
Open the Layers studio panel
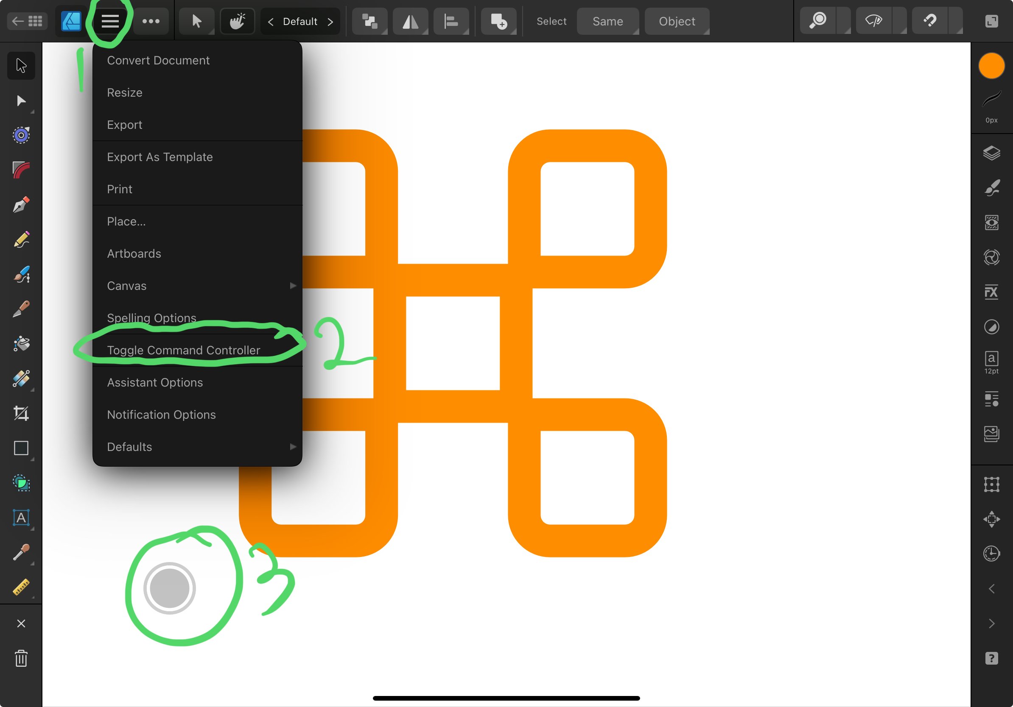coord(991,153)
